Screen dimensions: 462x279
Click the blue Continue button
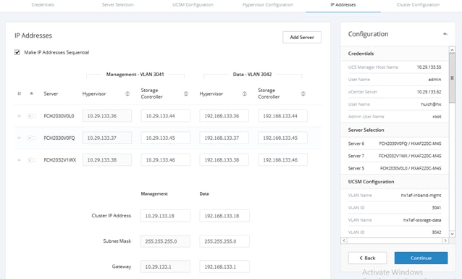pos(421,258)
